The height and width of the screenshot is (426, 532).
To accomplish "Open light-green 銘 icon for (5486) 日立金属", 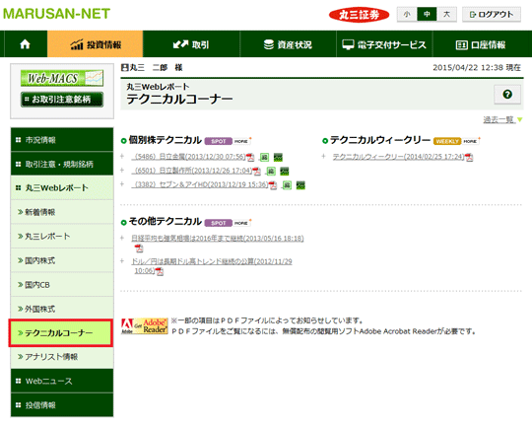I will tap(264, 157).
